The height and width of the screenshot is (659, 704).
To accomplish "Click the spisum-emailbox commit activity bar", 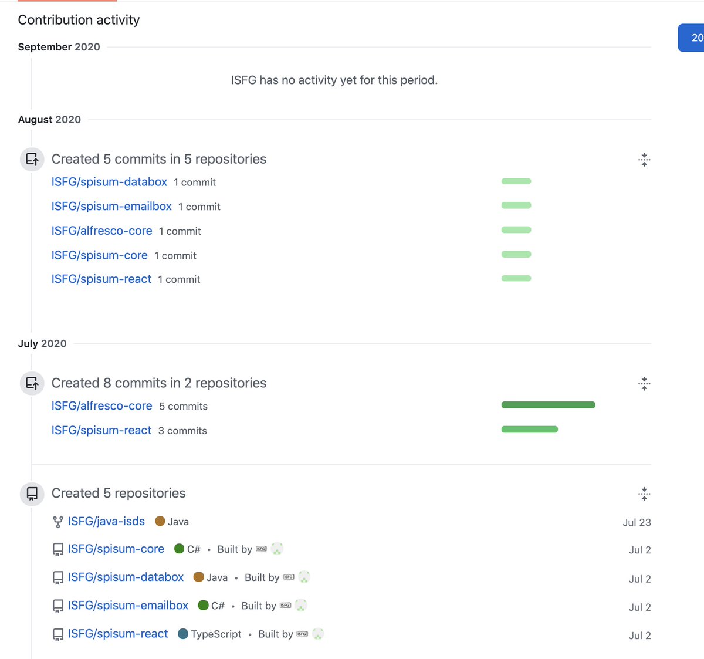I will (516, 205).
